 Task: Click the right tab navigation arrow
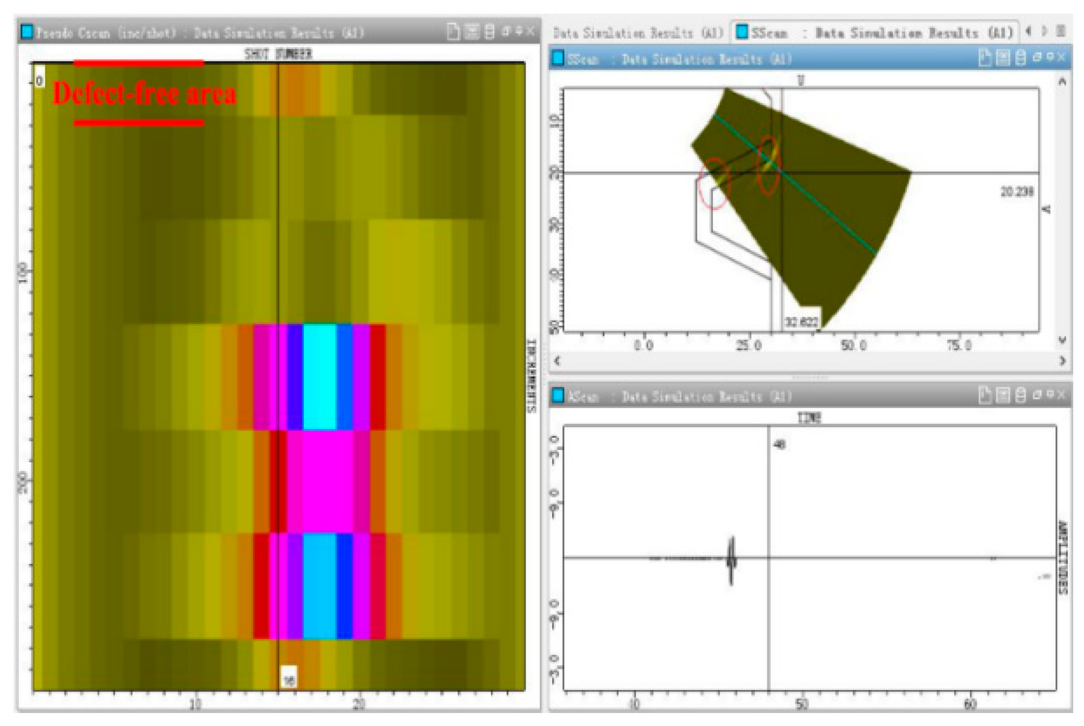click(x=1044, y=31)
